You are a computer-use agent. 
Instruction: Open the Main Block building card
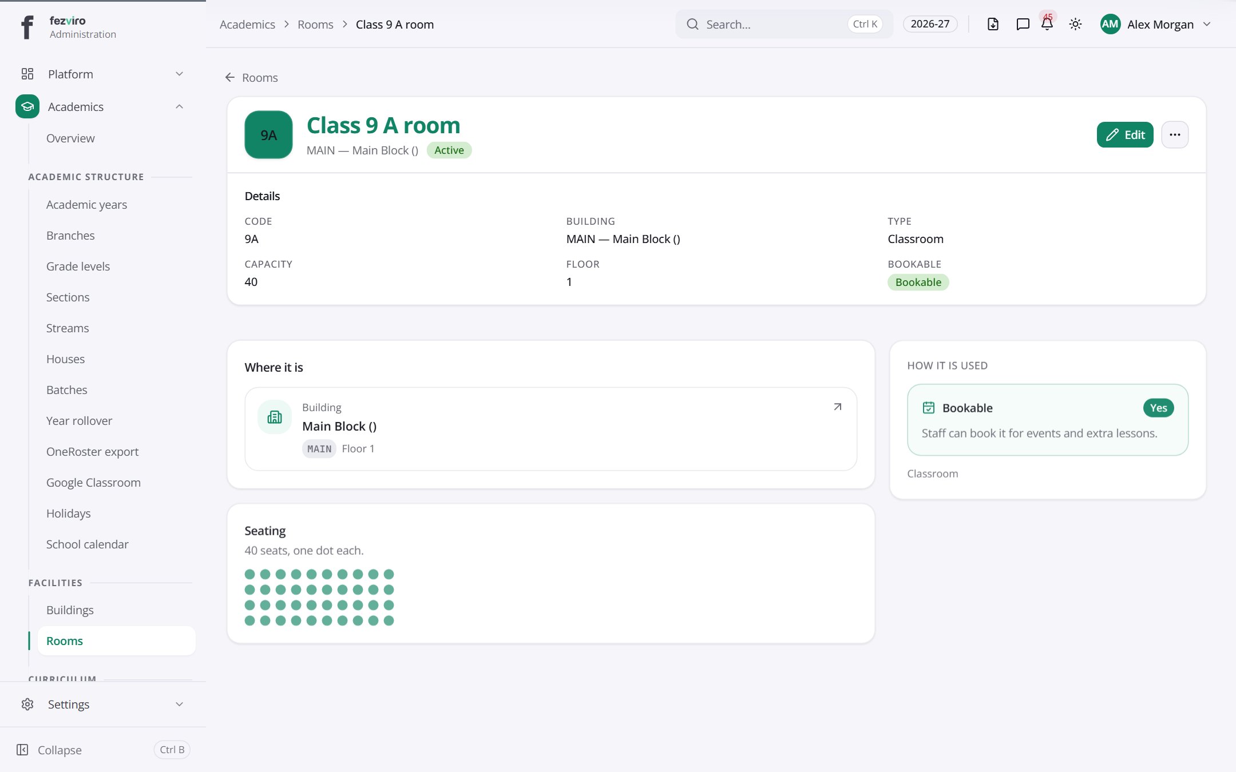(550, 429)
